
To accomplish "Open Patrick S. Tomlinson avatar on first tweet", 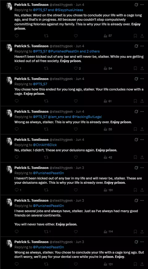I will 9,6.
